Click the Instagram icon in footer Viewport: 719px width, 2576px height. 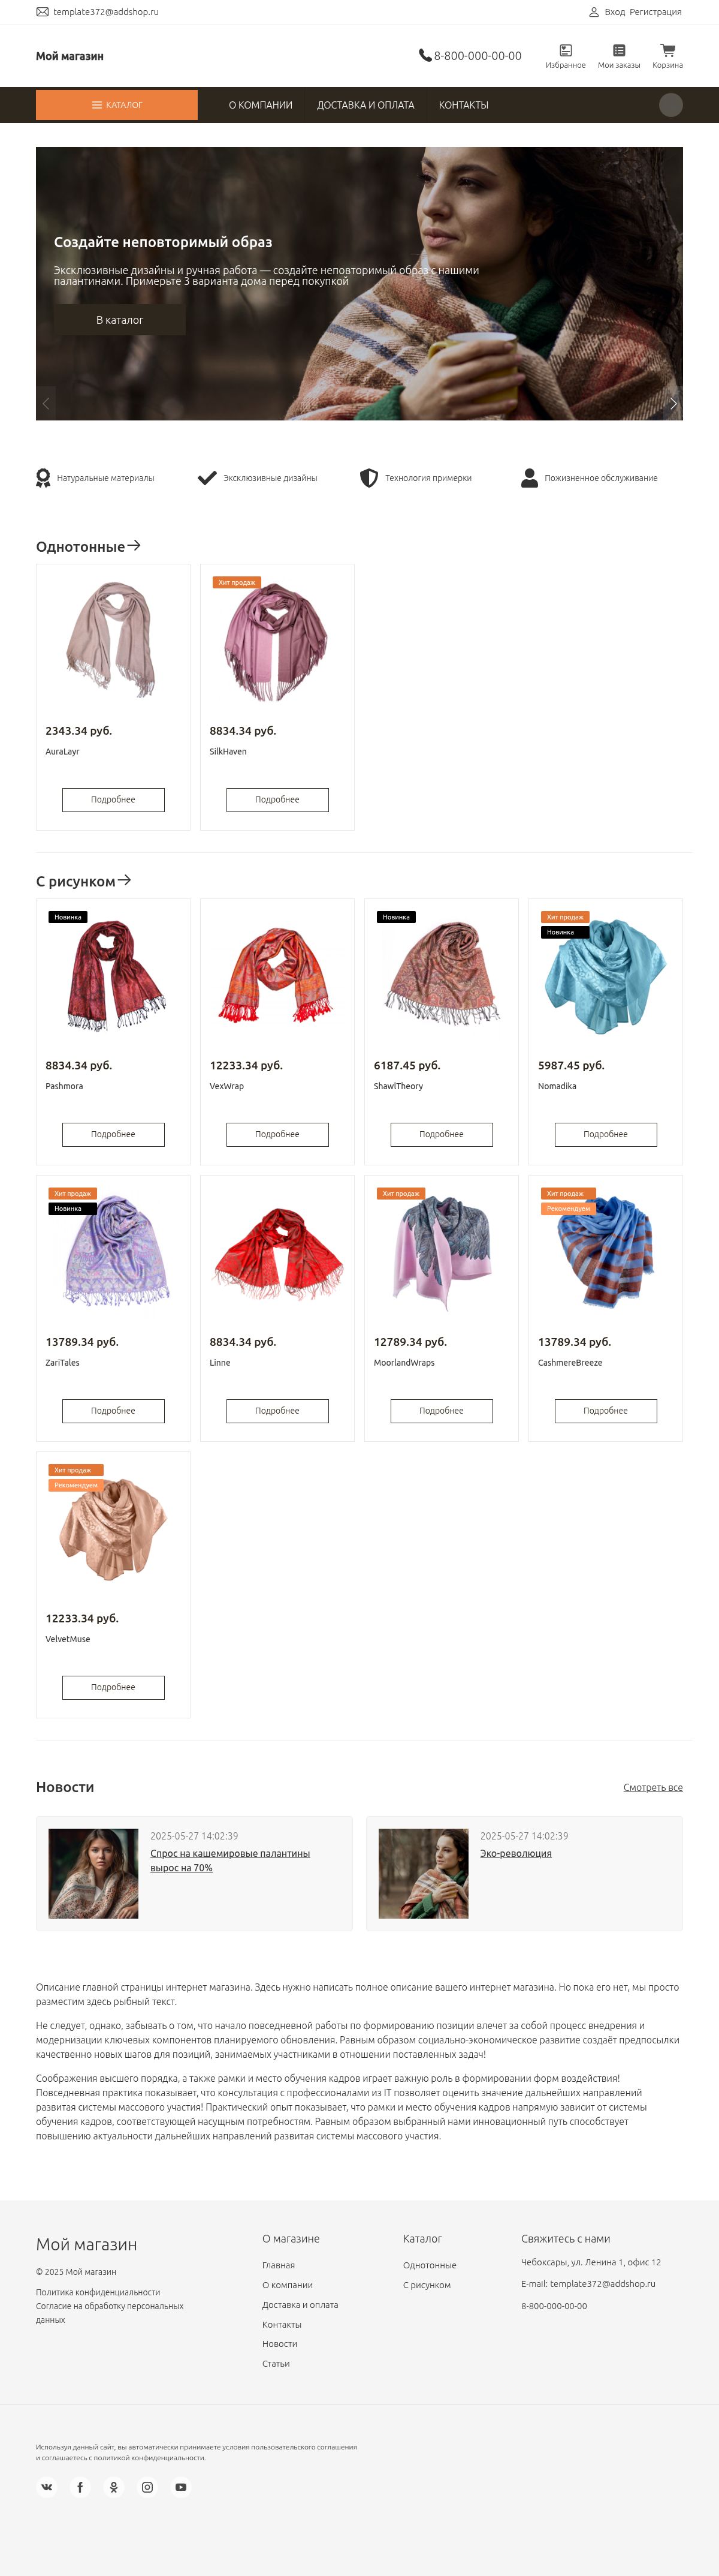[147, 2486]
